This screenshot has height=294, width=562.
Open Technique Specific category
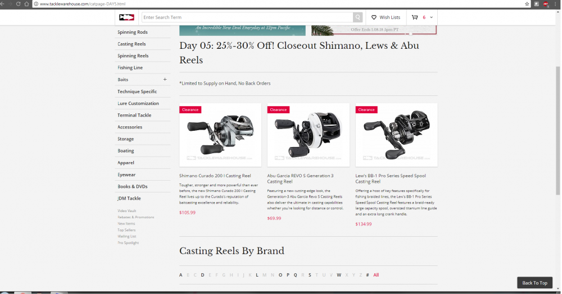click(137, 91)
